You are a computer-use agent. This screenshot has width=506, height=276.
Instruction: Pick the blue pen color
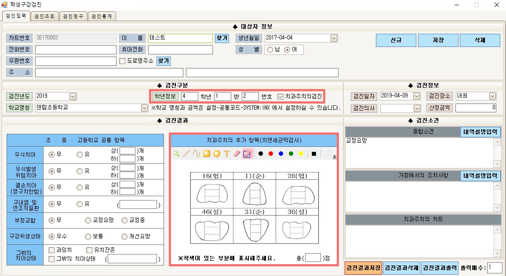pos(281,154)
